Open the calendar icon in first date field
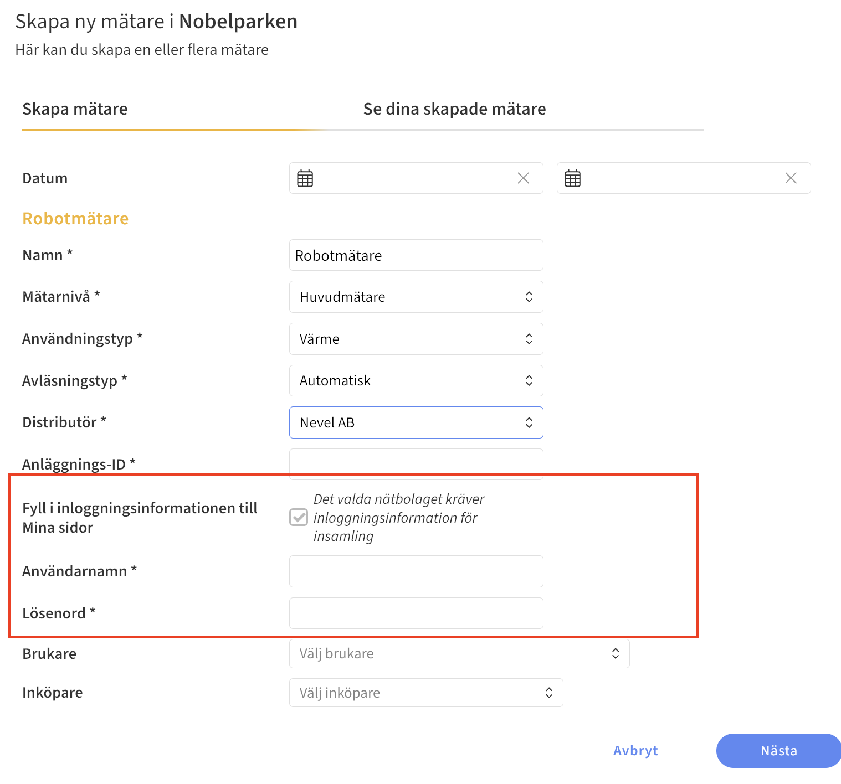 [305, 178]
